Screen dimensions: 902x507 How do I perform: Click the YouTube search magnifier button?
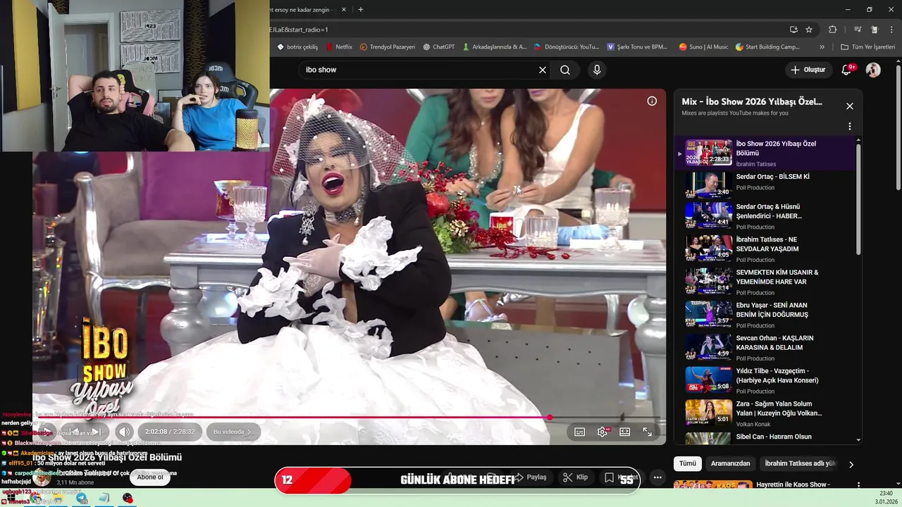click(565, 70)
